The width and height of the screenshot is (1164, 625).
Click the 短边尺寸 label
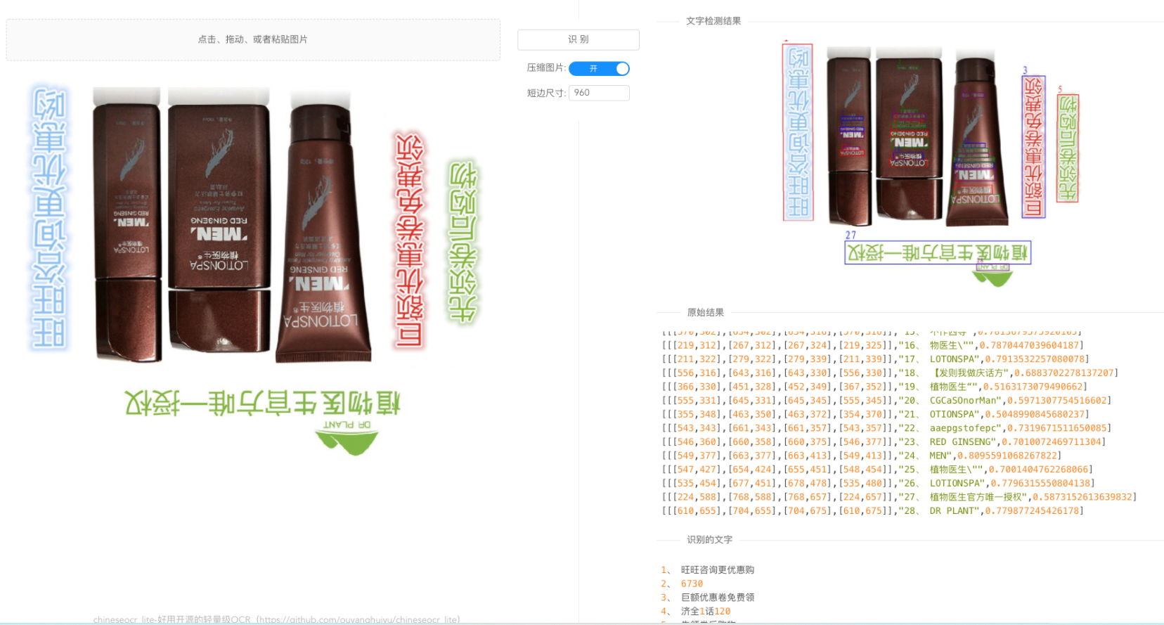546,93
